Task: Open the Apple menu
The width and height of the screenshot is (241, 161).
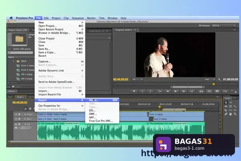Action: [11, 18]
